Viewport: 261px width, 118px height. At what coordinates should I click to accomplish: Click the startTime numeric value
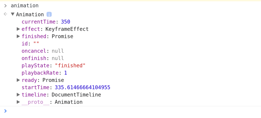click(x=82, y=87)
